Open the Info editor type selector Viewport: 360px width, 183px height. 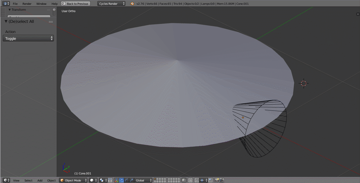tap(6, 4)
